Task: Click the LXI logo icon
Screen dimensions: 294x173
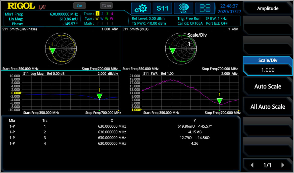Action: point(42,7)
